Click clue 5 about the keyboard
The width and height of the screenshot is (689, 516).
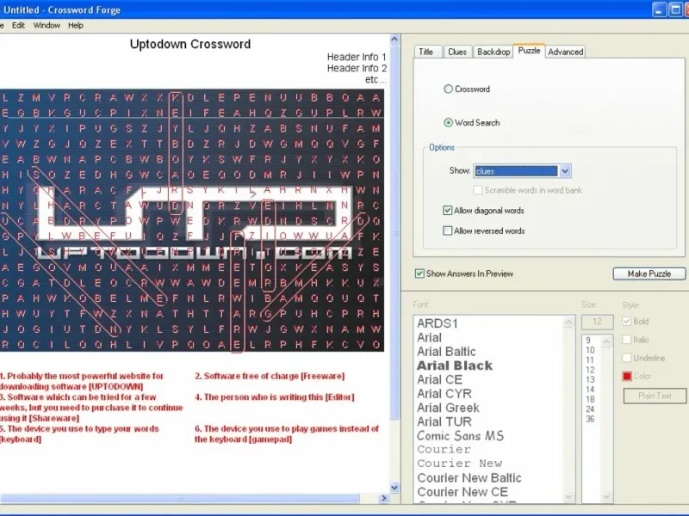point(79,434)
